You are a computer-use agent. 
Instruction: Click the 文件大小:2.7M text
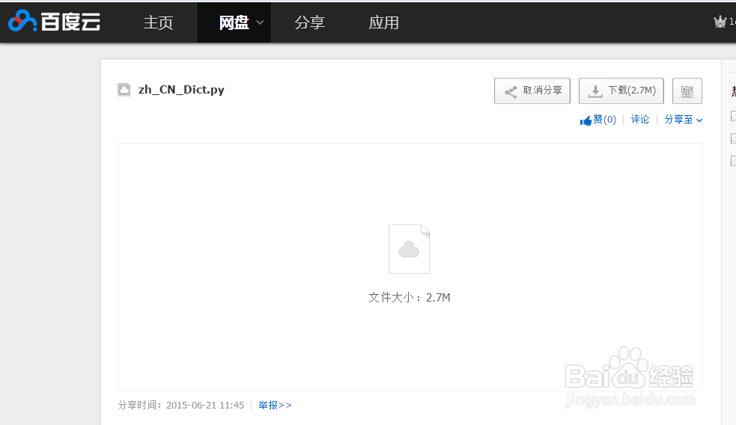pyautogui.click(x=410, y=297)
